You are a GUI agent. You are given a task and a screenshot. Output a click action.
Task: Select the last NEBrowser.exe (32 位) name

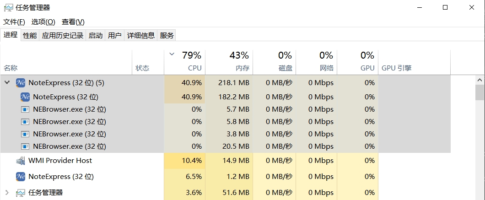coord(69,146)
